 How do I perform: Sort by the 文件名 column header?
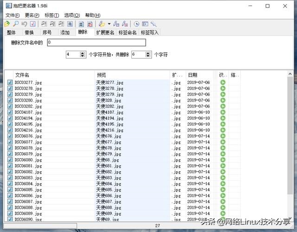click(54, 75)
